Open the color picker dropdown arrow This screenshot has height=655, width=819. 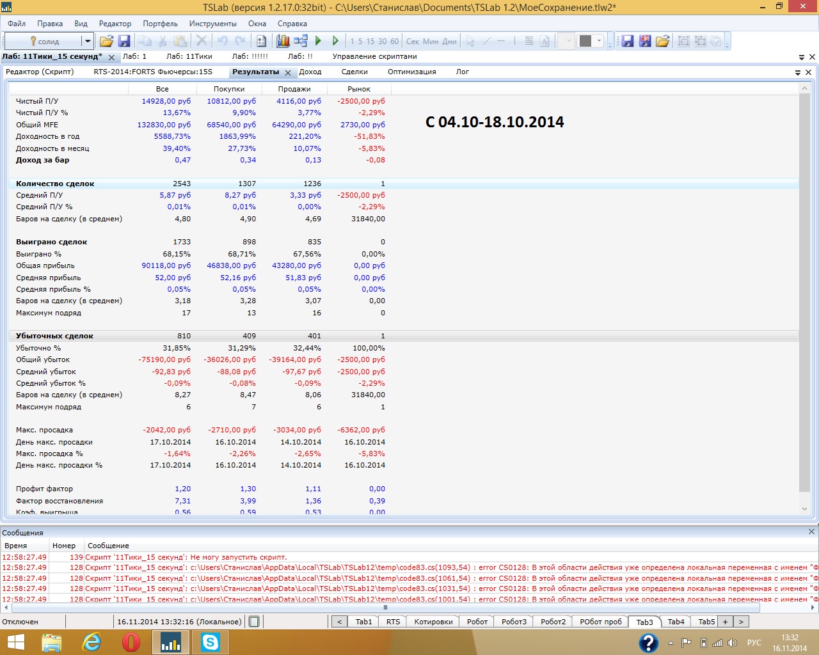click(600, 41)
